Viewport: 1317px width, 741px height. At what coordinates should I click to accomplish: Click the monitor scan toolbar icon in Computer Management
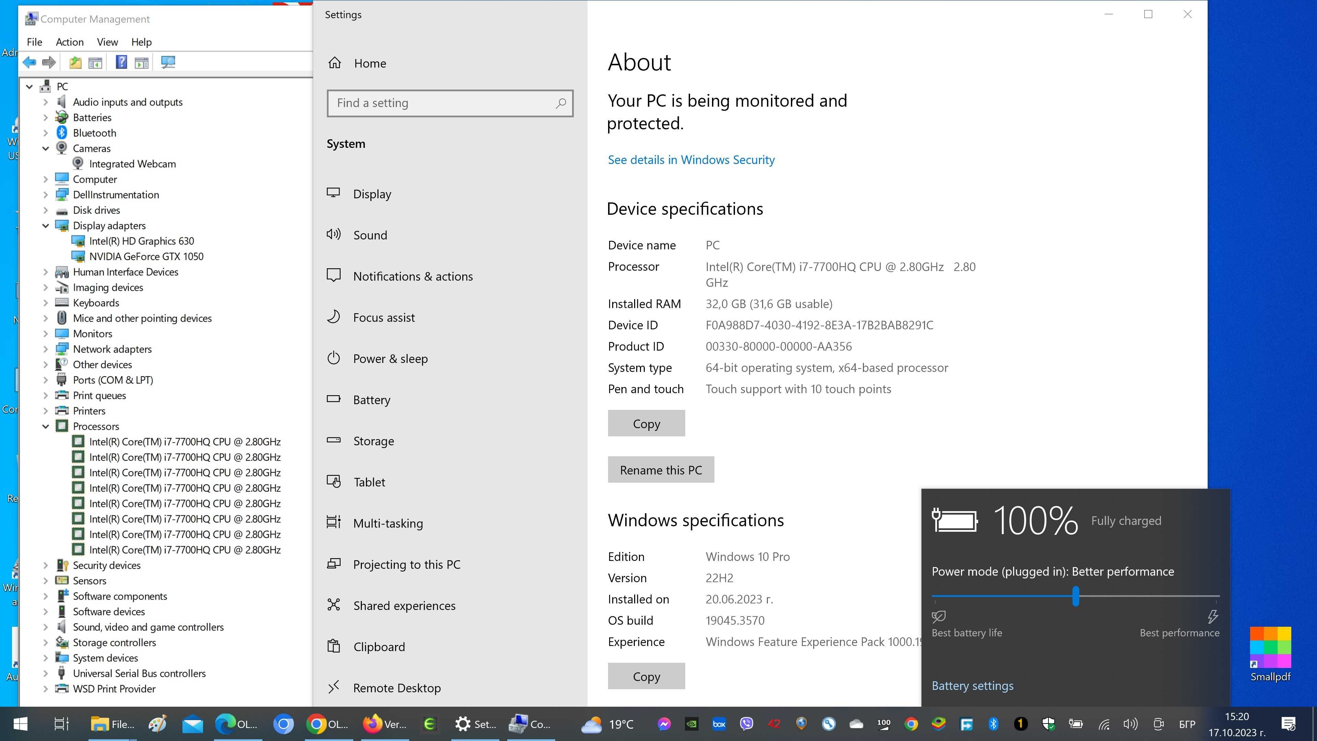(168, 62)
